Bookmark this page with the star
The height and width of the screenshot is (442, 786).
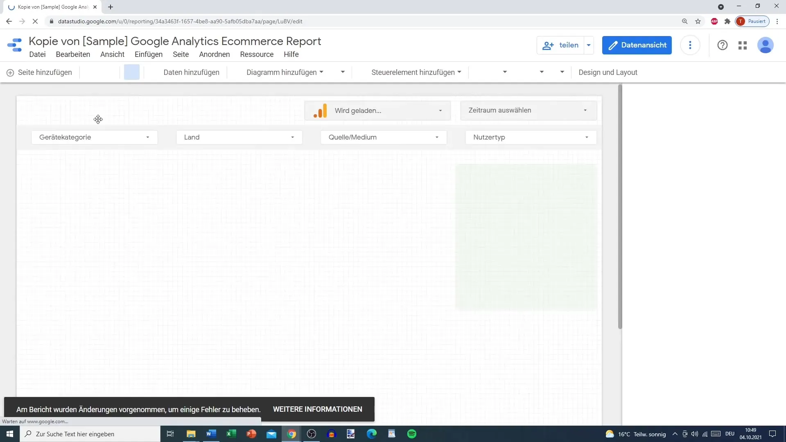[698, 21]
